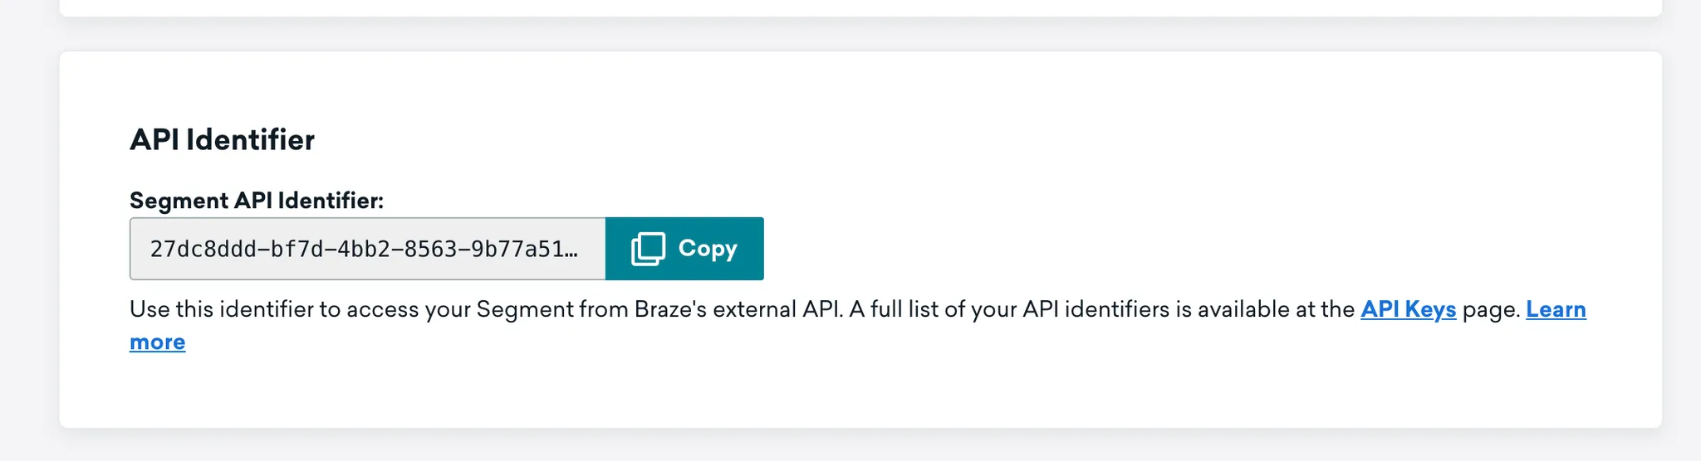Click the 'Segment API Identifier:' label
This screenshot has width=1701, height=461.
(x=257, y=201)
